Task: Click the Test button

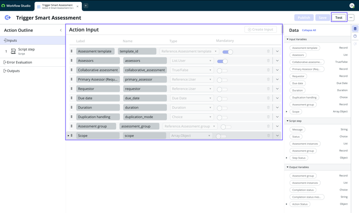Action: (339, 17)
